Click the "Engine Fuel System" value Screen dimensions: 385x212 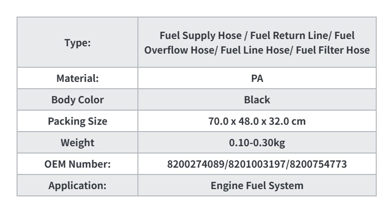click(257, 186)
